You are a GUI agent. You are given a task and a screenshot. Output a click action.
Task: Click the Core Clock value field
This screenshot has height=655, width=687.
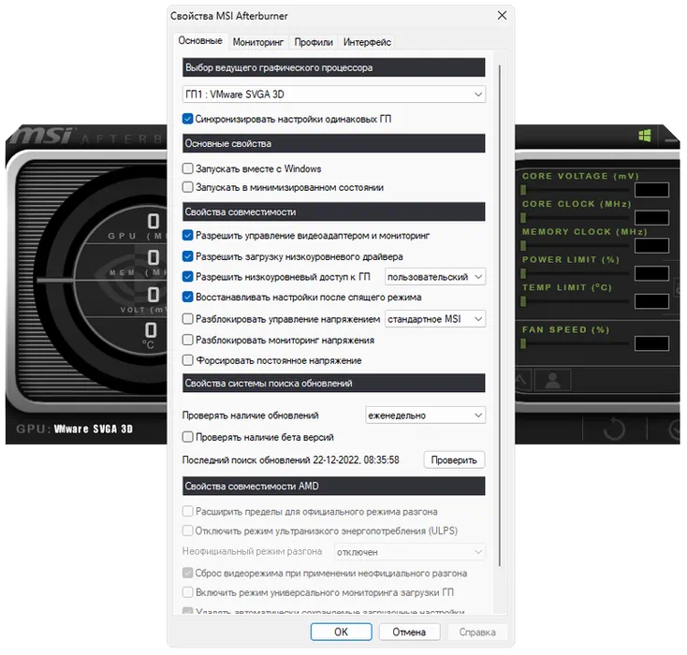point(651,217)
